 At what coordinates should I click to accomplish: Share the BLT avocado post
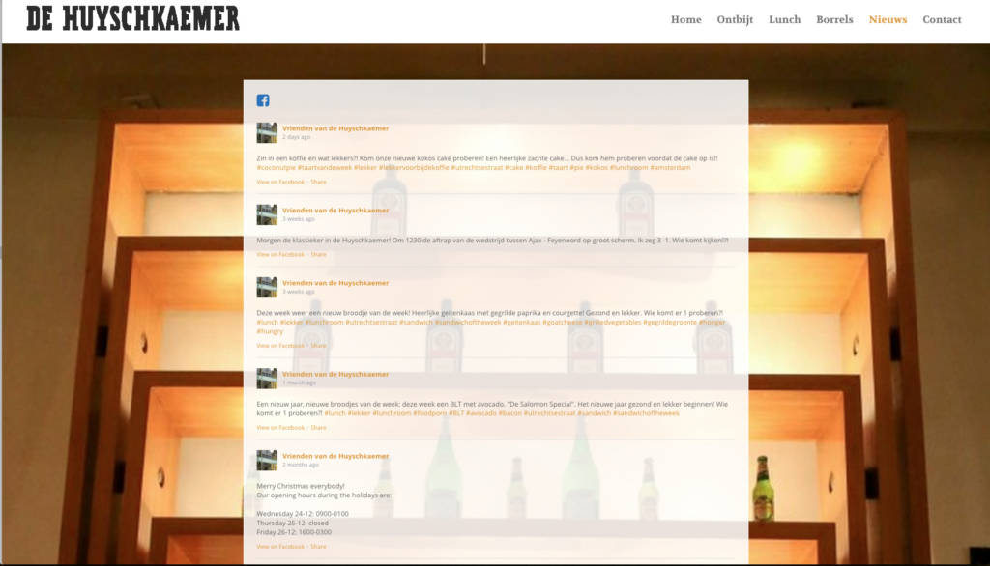coord(318,427)
